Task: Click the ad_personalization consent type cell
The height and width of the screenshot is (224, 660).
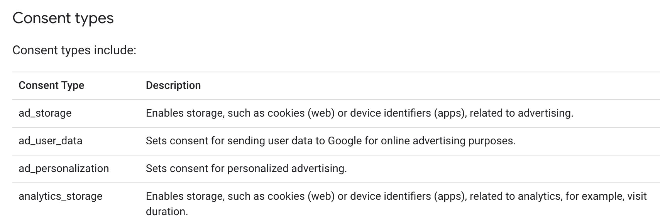Action: pos(64,168)
